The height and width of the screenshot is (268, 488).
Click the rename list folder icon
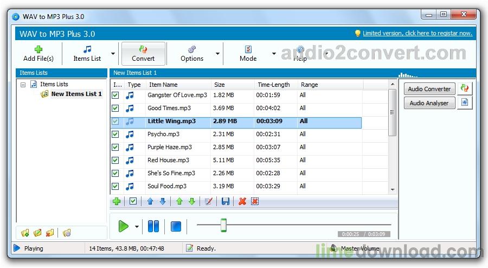coord(37,233)
